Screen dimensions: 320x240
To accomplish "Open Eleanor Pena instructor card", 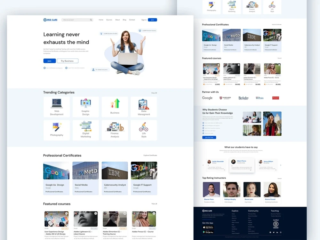I will (x=211, y=193).
